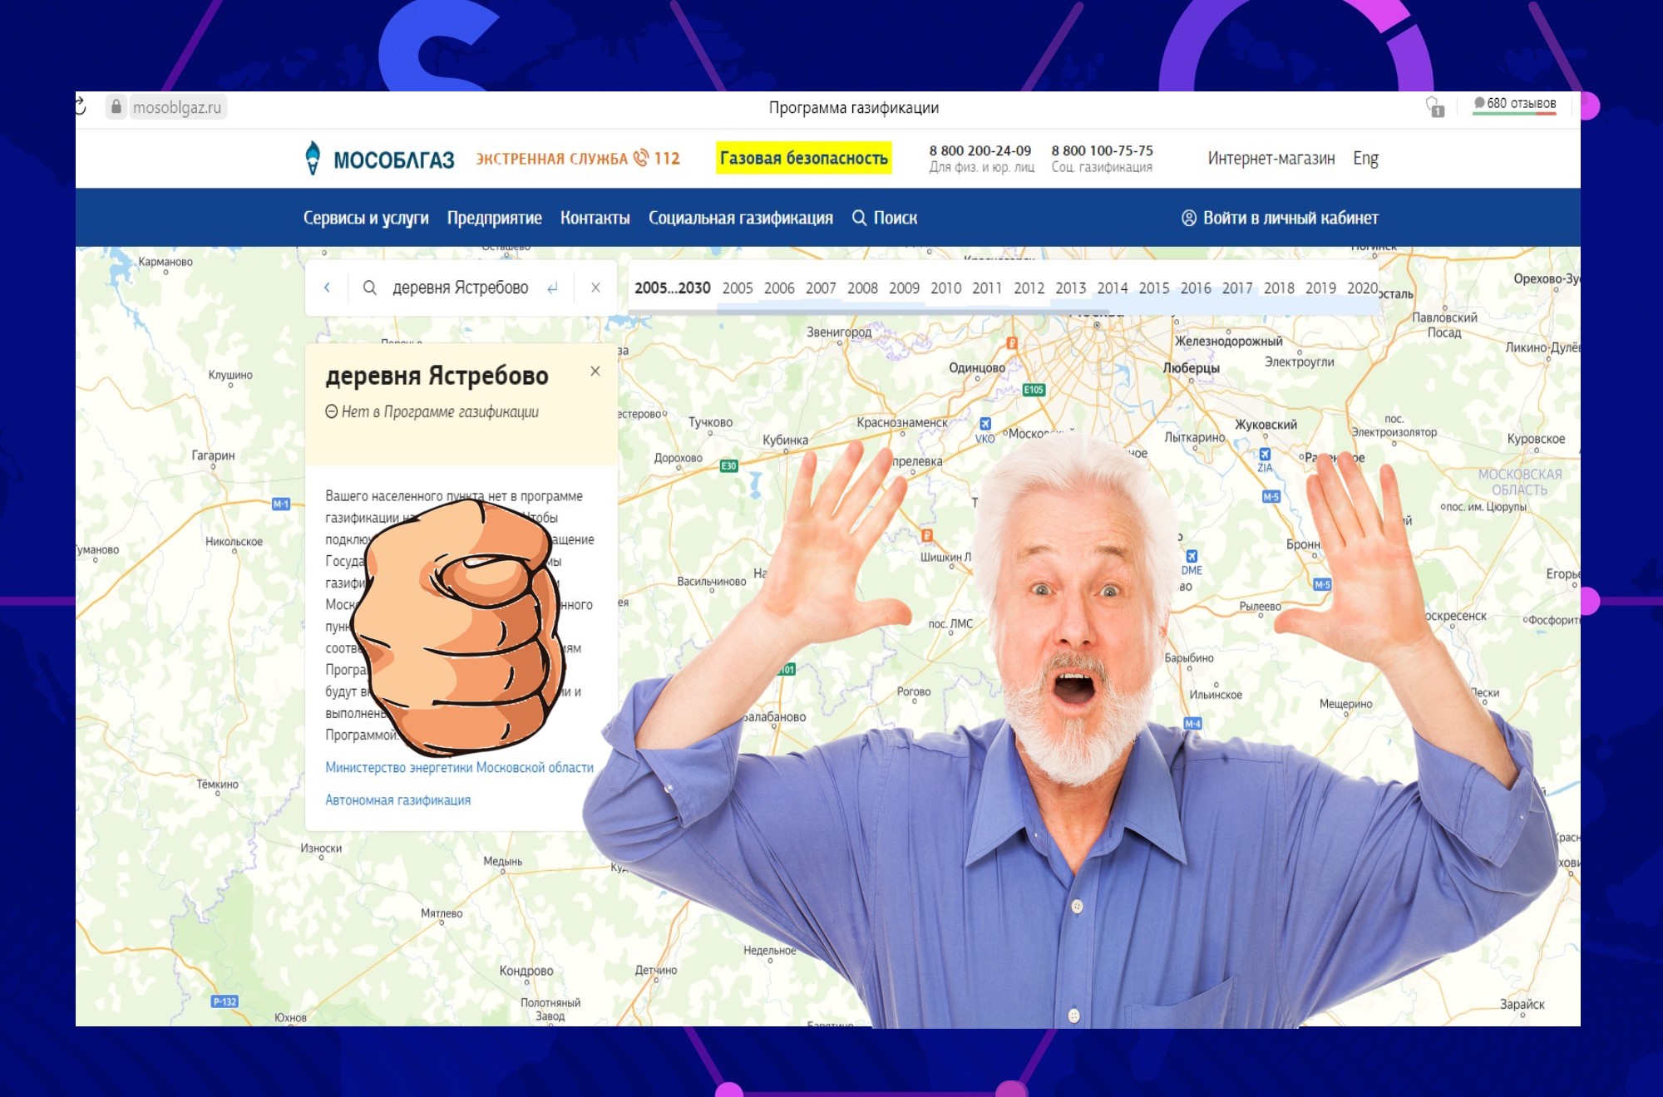The height and width of the screenshot is (1097, 1663).
Task: Clear the map search with X icon
Action: (x=595, y=288)
